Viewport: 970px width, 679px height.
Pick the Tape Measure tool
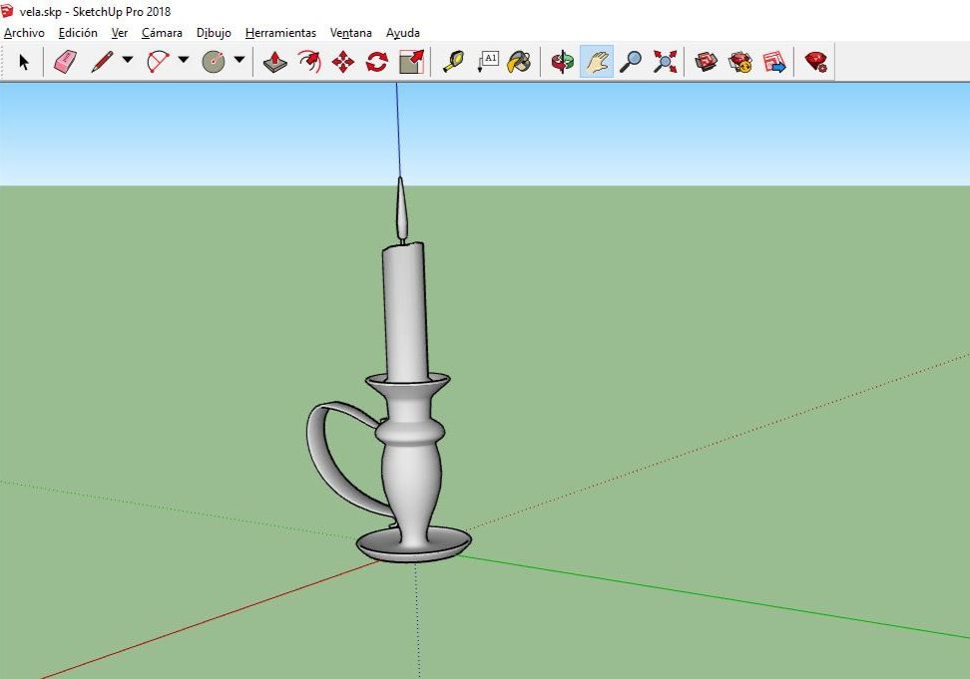(454, 62)
